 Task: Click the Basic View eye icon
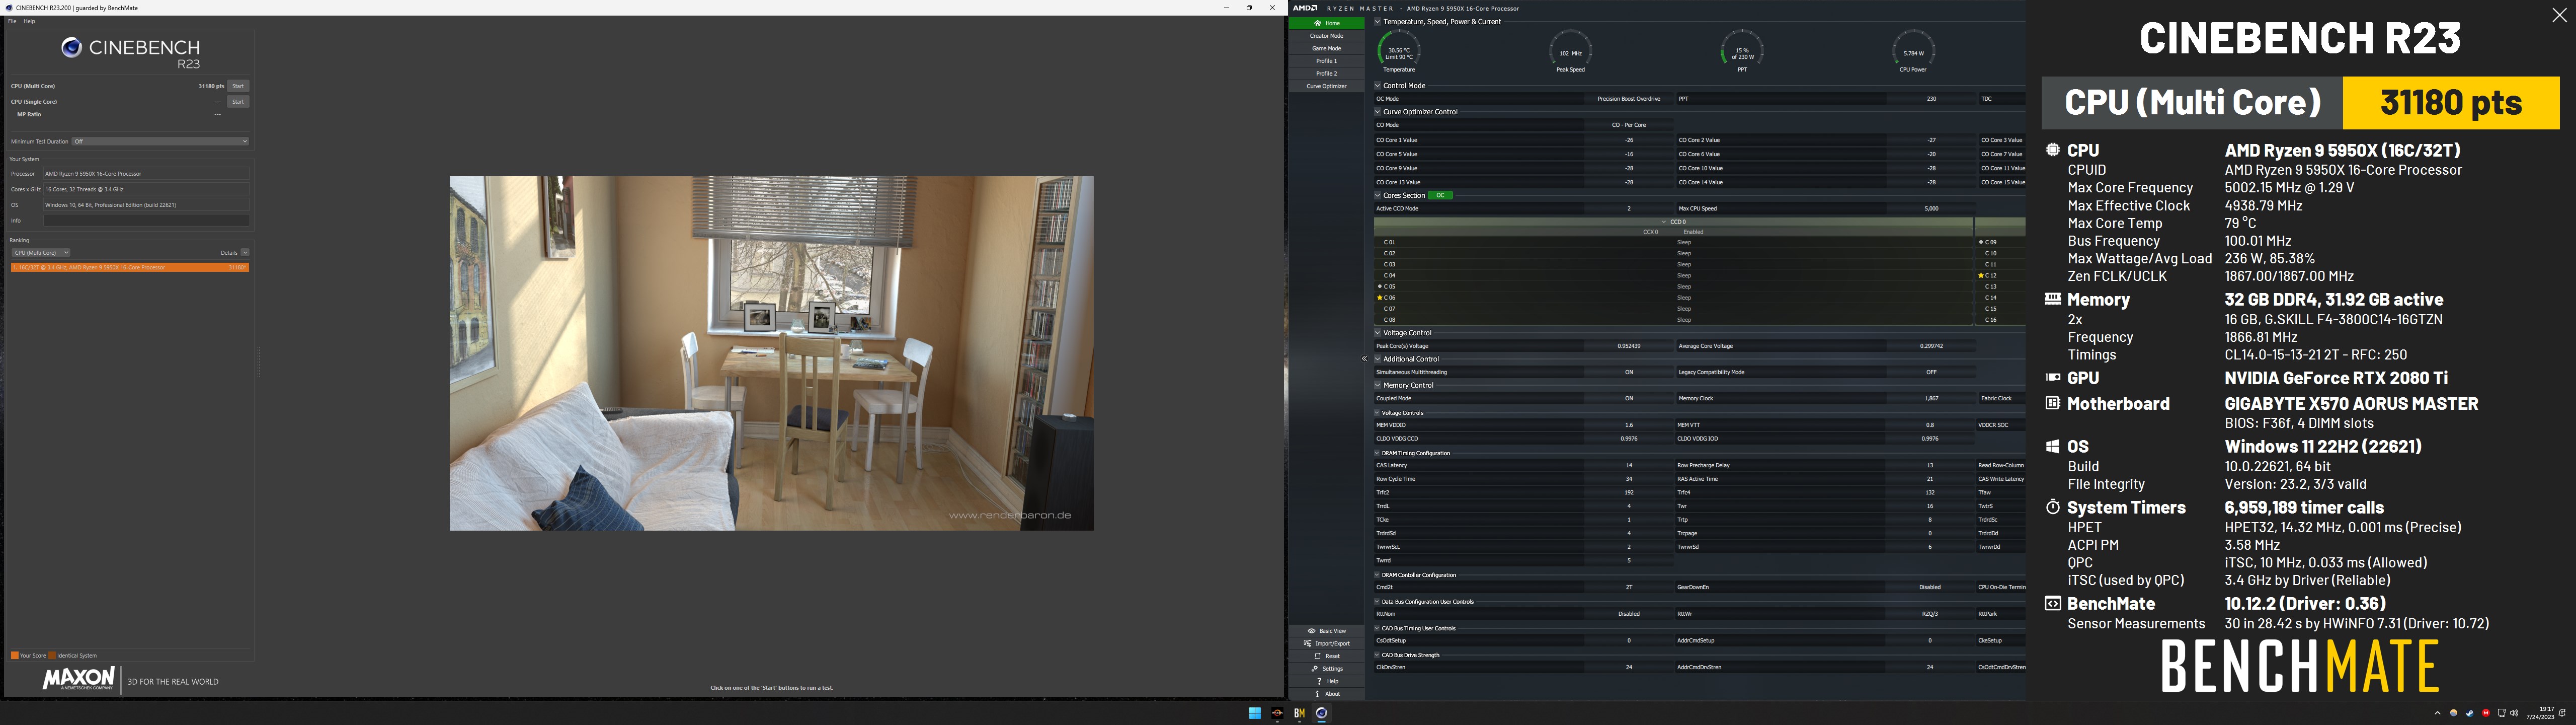pos(1311,631)
